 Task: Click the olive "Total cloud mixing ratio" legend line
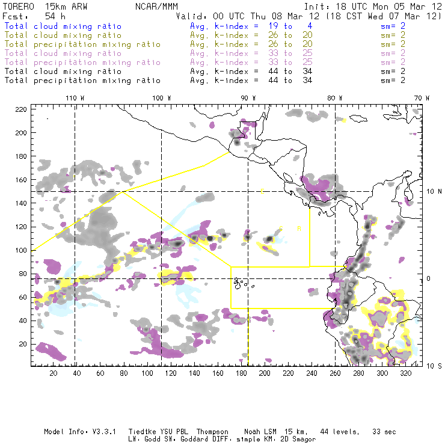(x=63, y=35)
